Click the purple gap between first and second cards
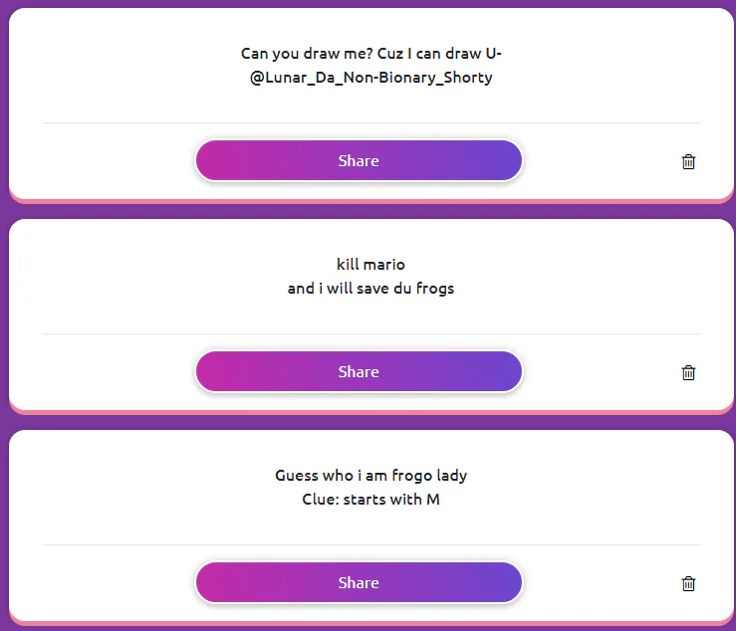 pyautogui.click(x=371, y=211)
